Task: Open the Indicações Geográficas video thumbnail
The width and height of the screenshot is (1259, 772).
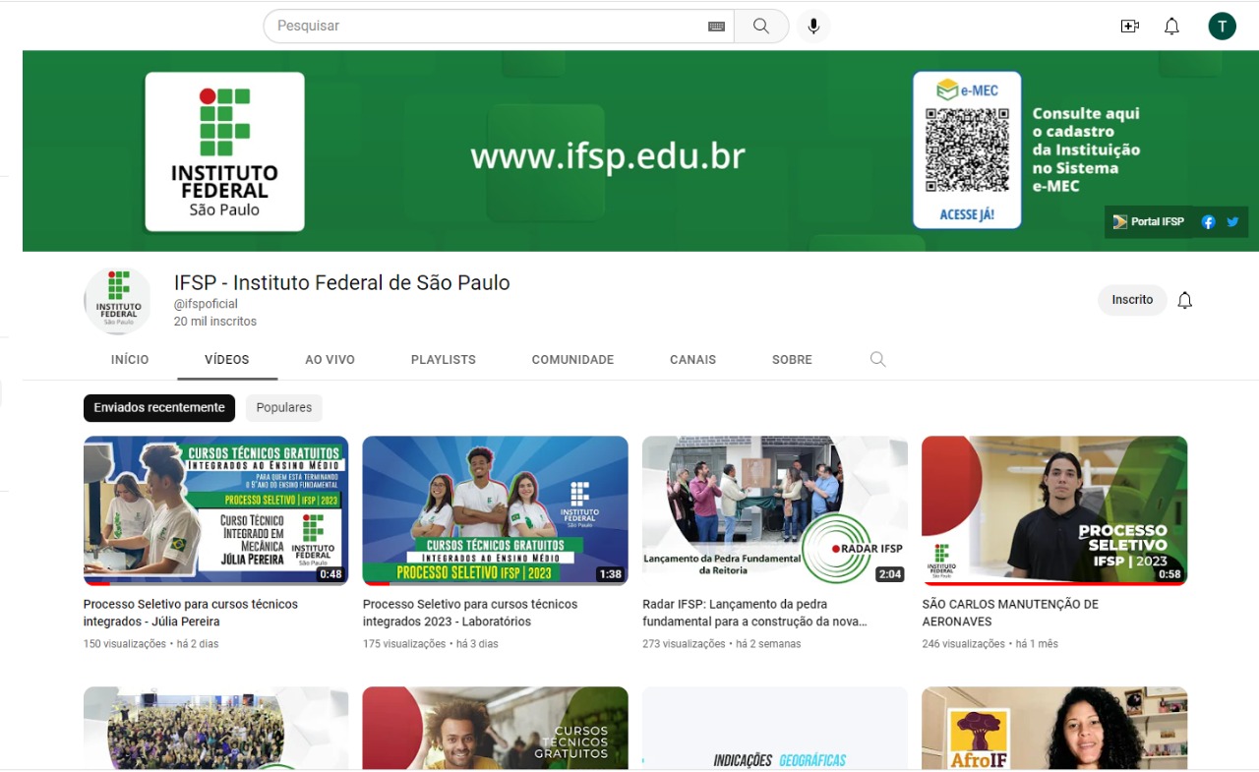Action: coord(775,728)
